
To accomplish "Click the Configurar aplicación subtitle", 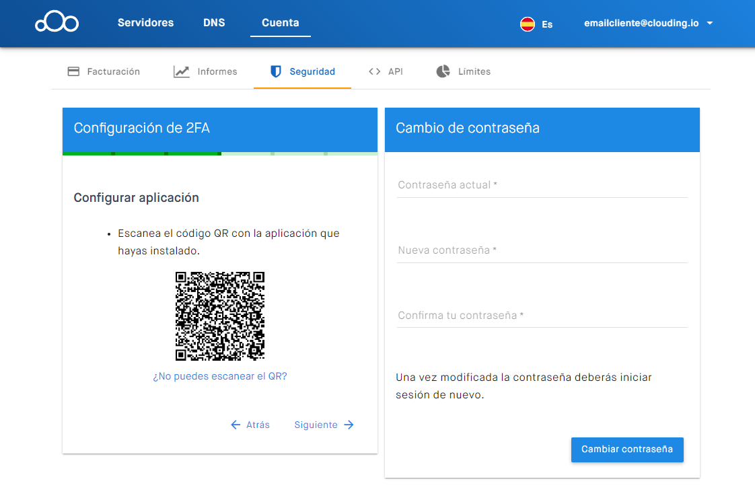I will pos(137,198).
